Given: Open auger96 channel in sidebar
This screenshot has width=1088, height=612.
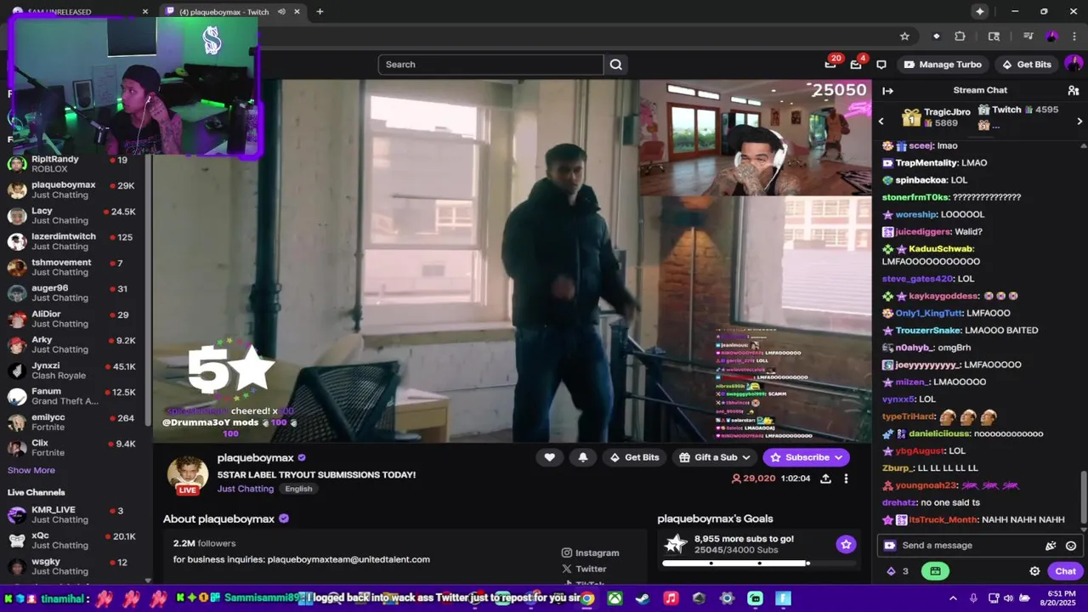Looking at the screenshot, I should [x=75, y=293].
